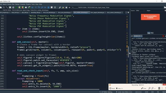This screenshot has width=166, height=93.
Task: Pause the screen recording
Action: (x=112, y=88)
